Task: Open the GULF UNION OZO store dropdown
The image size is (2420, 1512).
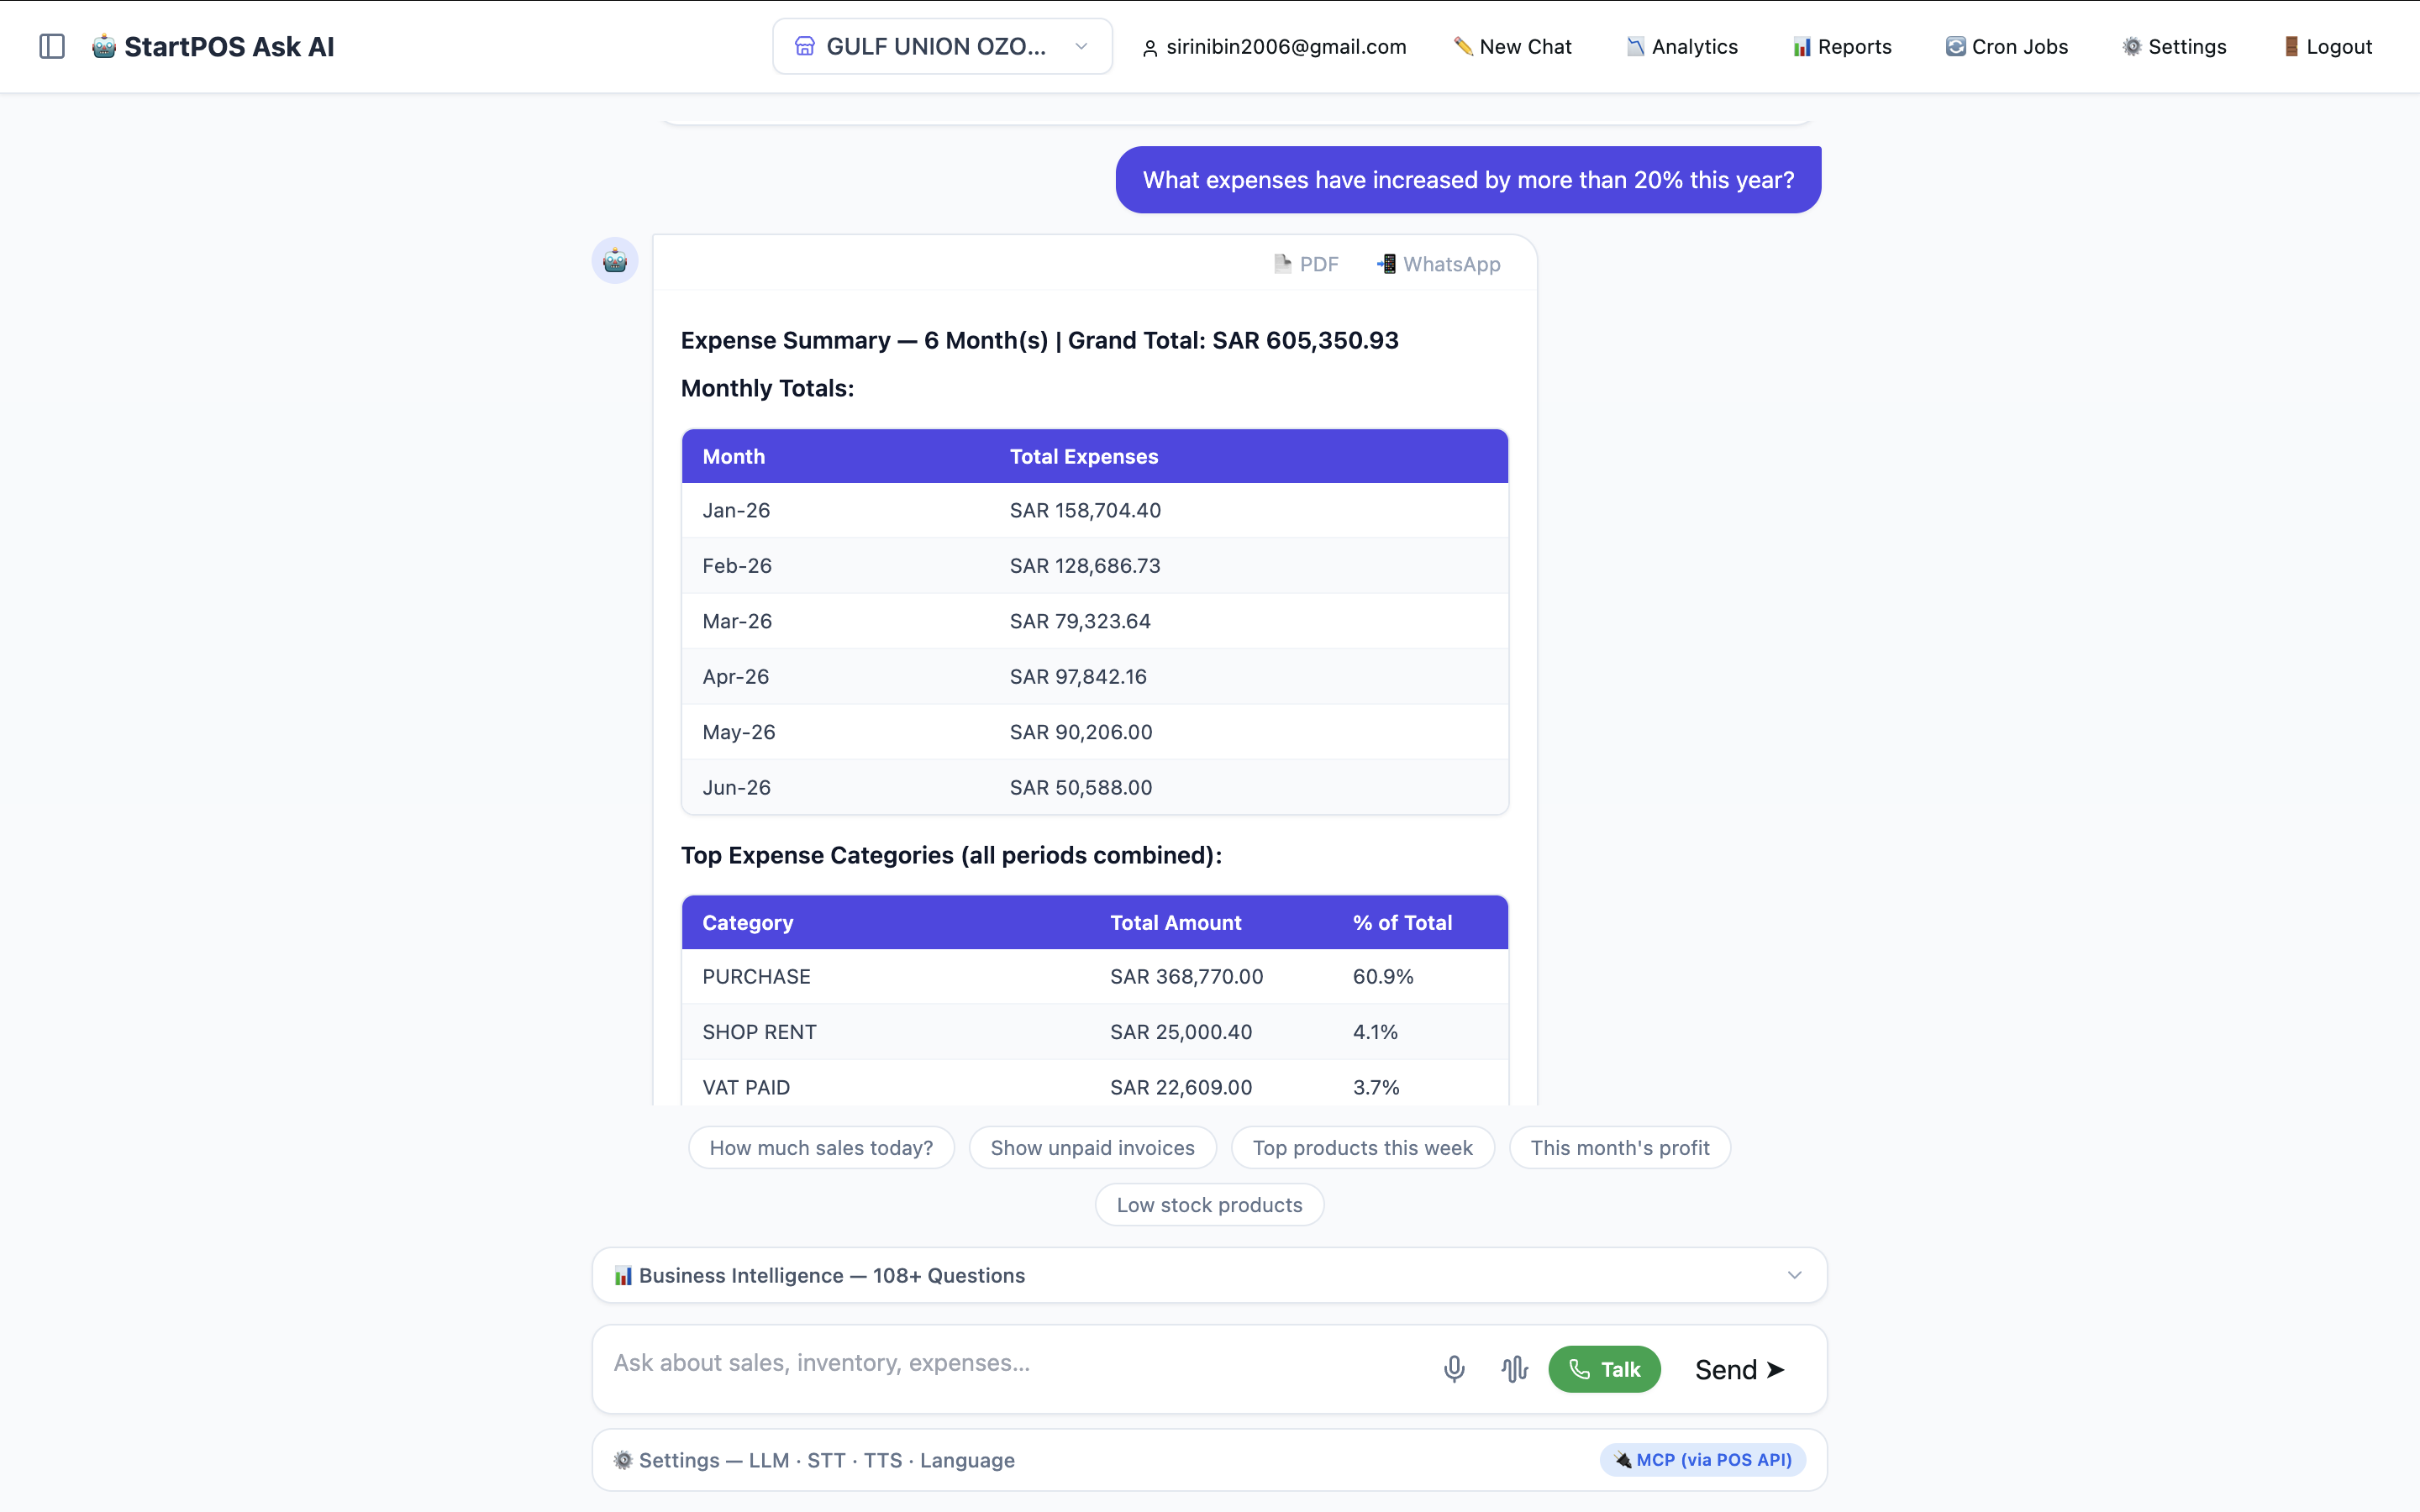Action: [942, 46]
